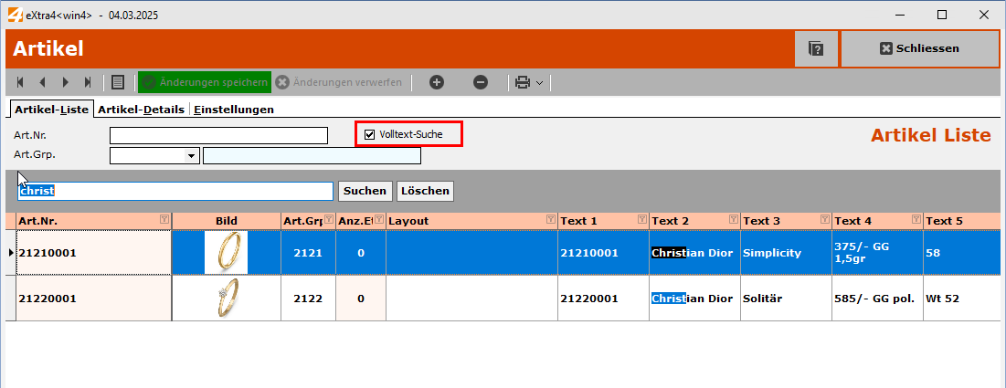Click the Löschen button
Viewport: 1006px width, 388px height.
(x=425, y=191)
